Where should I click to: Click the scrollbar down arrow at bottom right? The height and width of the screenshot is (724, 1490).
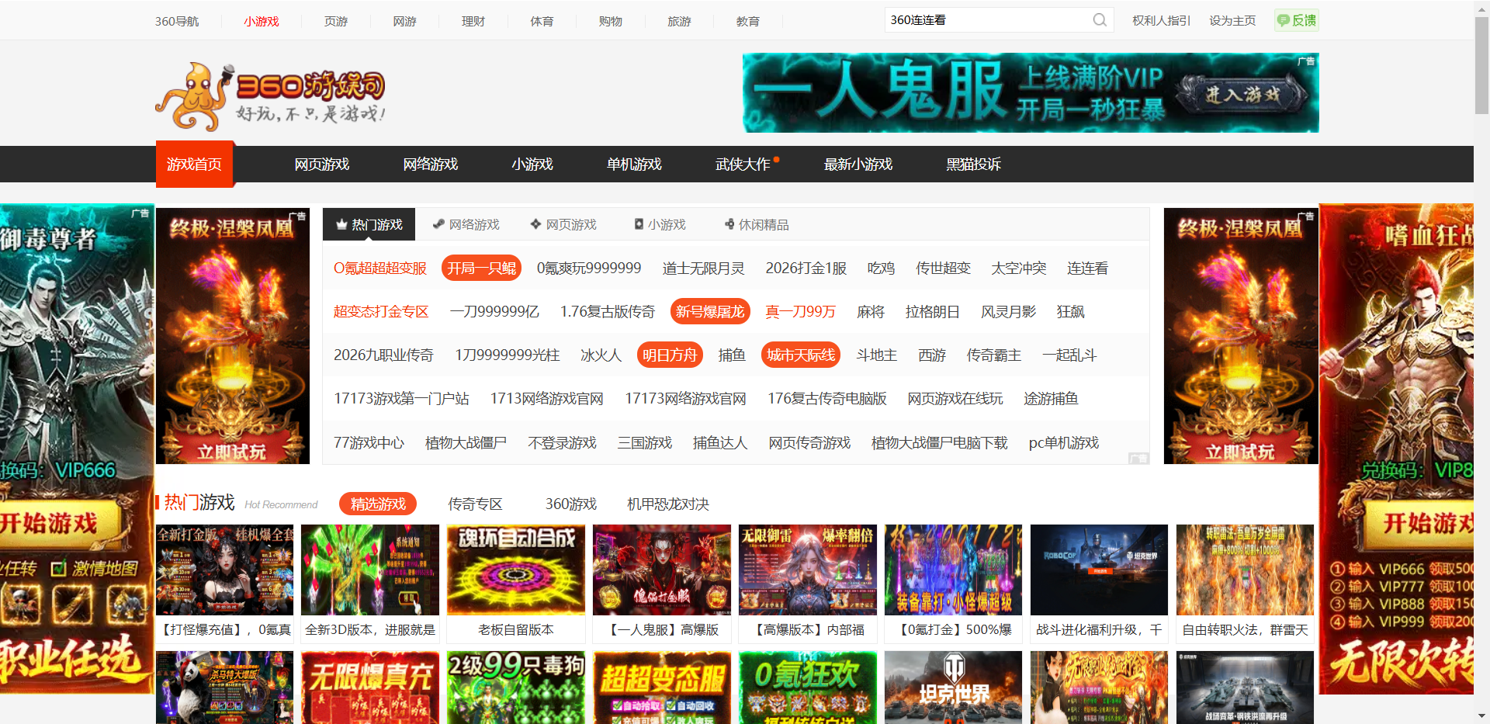coord(1481,716)
